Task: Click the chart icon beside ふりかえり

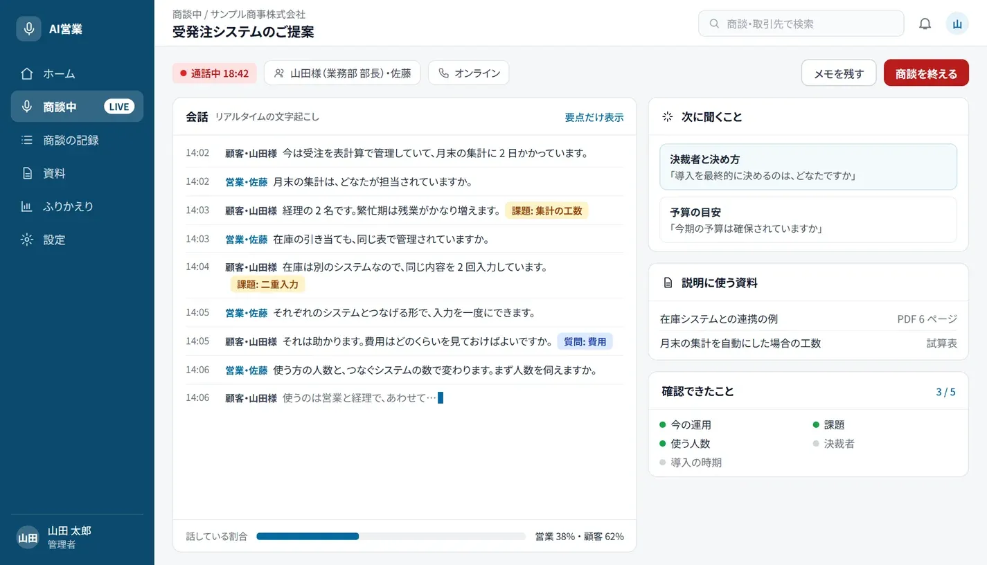Action: 27,206
